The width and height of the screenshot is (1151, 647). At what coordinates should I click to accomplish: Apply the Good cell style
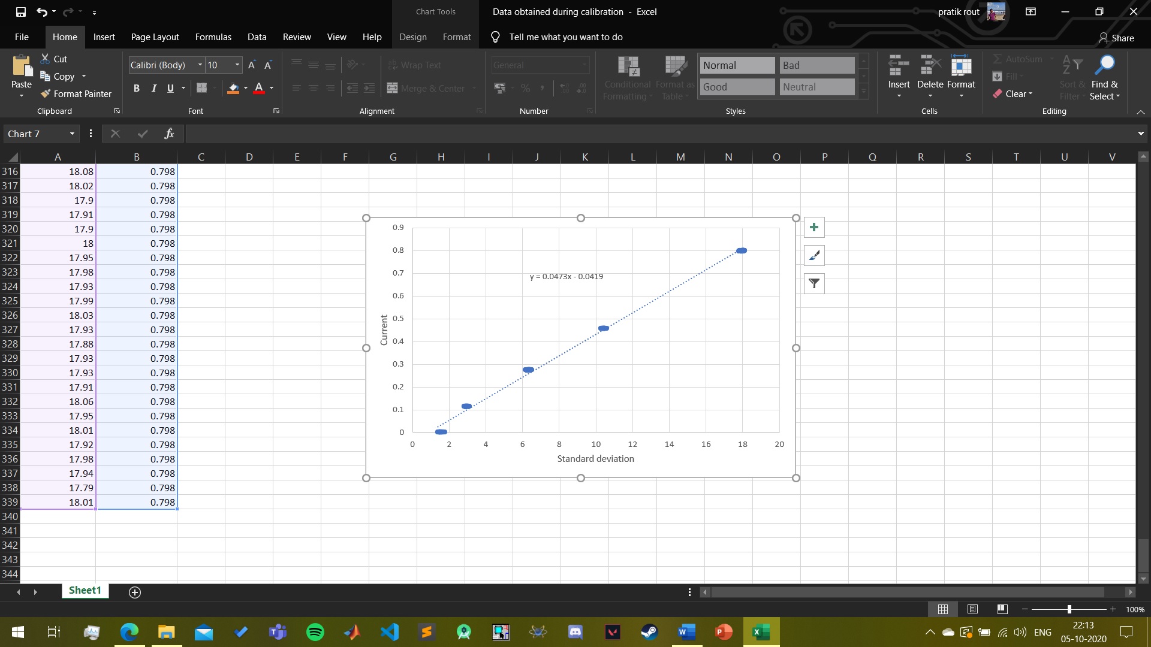pyautogui.click(x=737, y=87)
